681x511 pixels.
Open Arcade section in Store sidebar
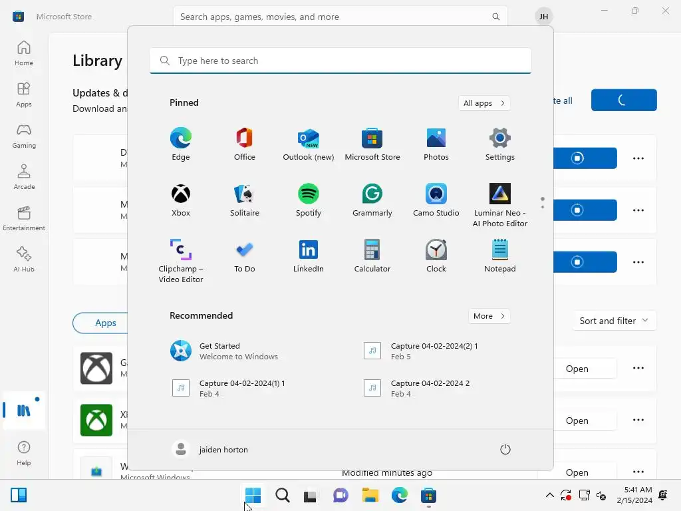[x=24, y=177]
